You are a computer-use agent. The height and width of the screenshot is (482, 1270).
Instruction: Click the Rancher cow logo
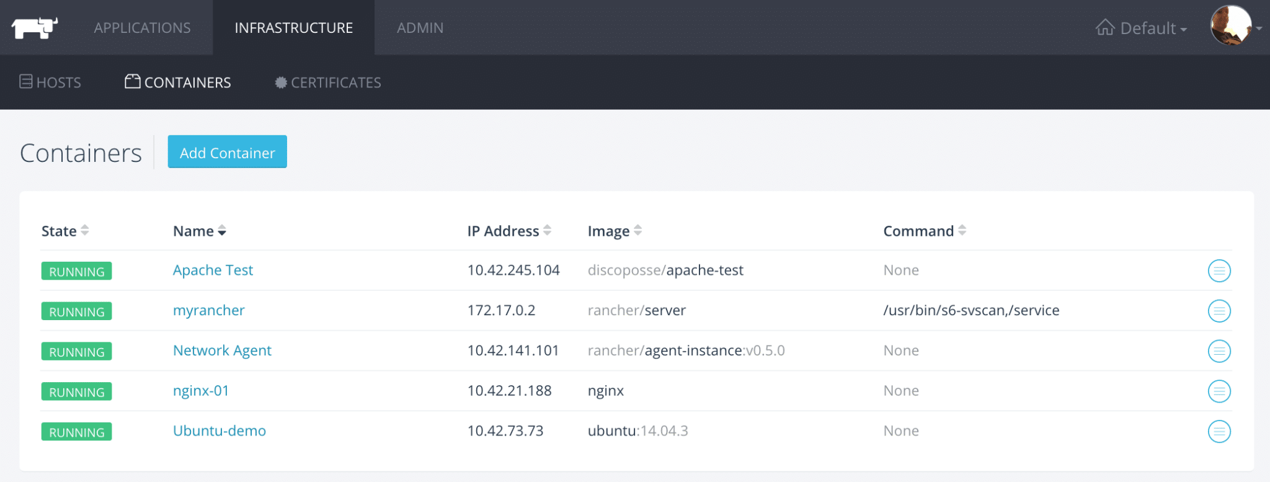35,28
